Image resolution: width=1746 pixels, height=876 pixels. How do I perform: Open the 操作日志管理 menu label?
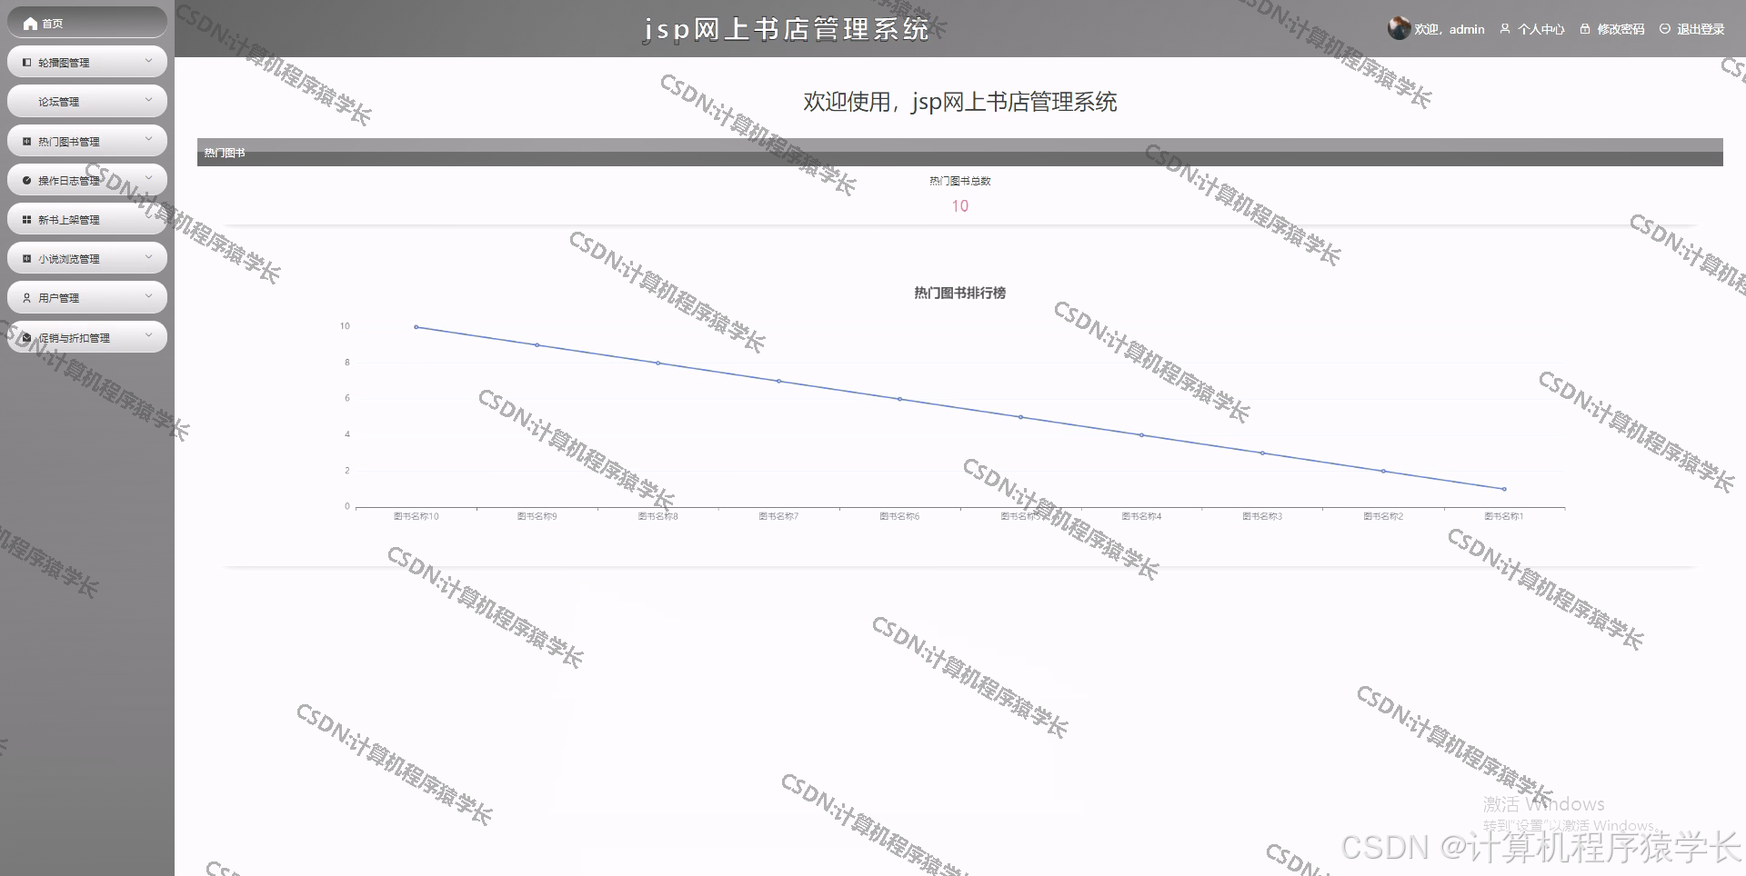tap(69, 181)
